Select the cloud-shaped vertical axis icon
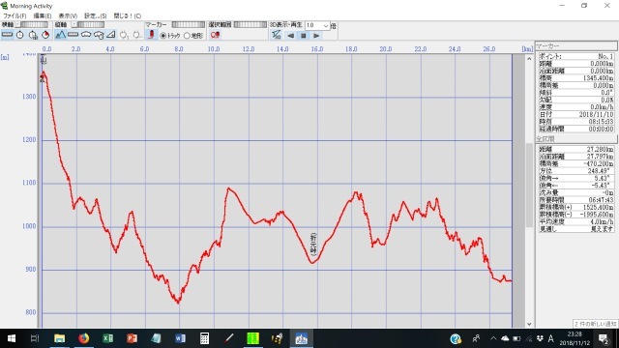 point(86,35)
